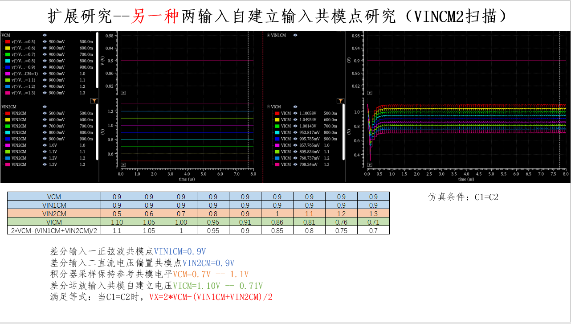Click scrollbar of VCM signal list
The image size is (571, 324).
tap(97, 59)
